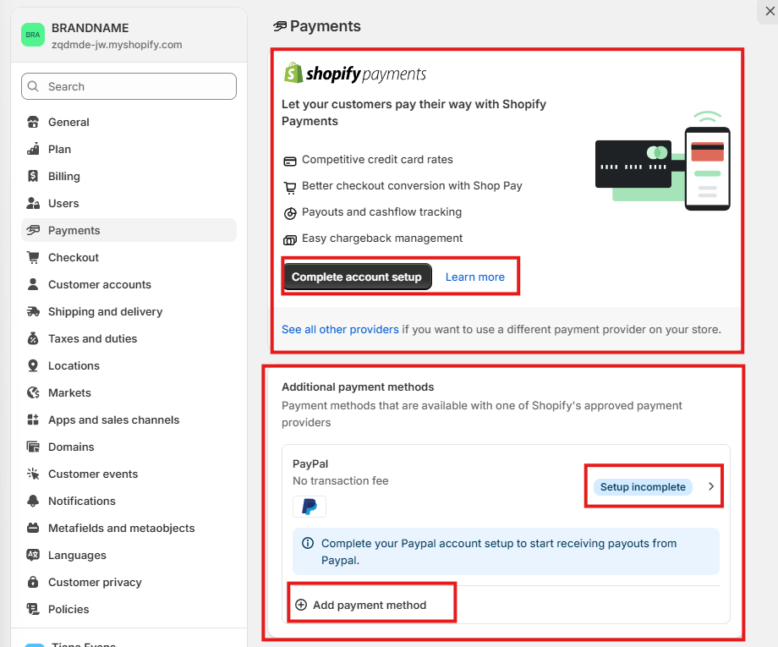Click the General store icon in sidebar

click(33, 122)
